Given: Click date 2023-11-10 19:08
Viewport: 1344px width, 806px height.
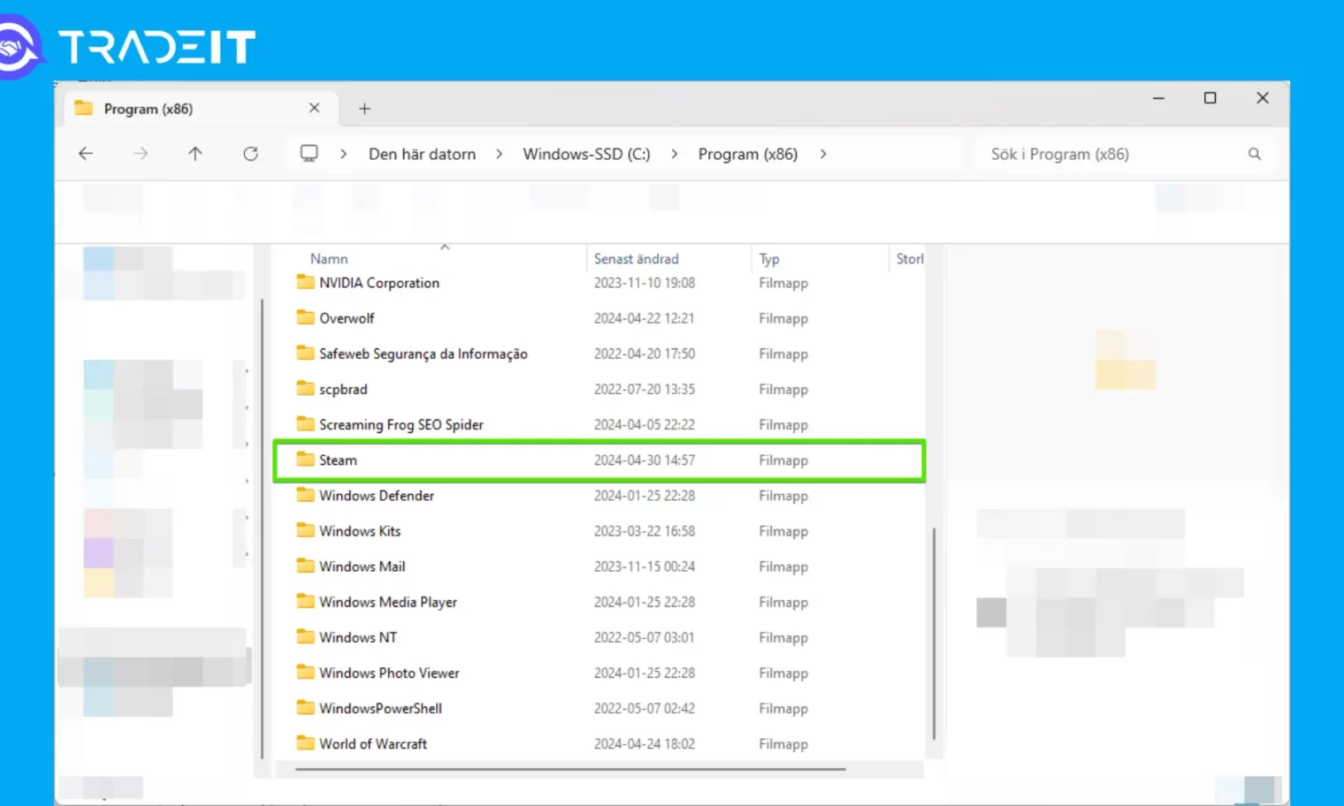Looking at the screenshot, I should point(645,283).
